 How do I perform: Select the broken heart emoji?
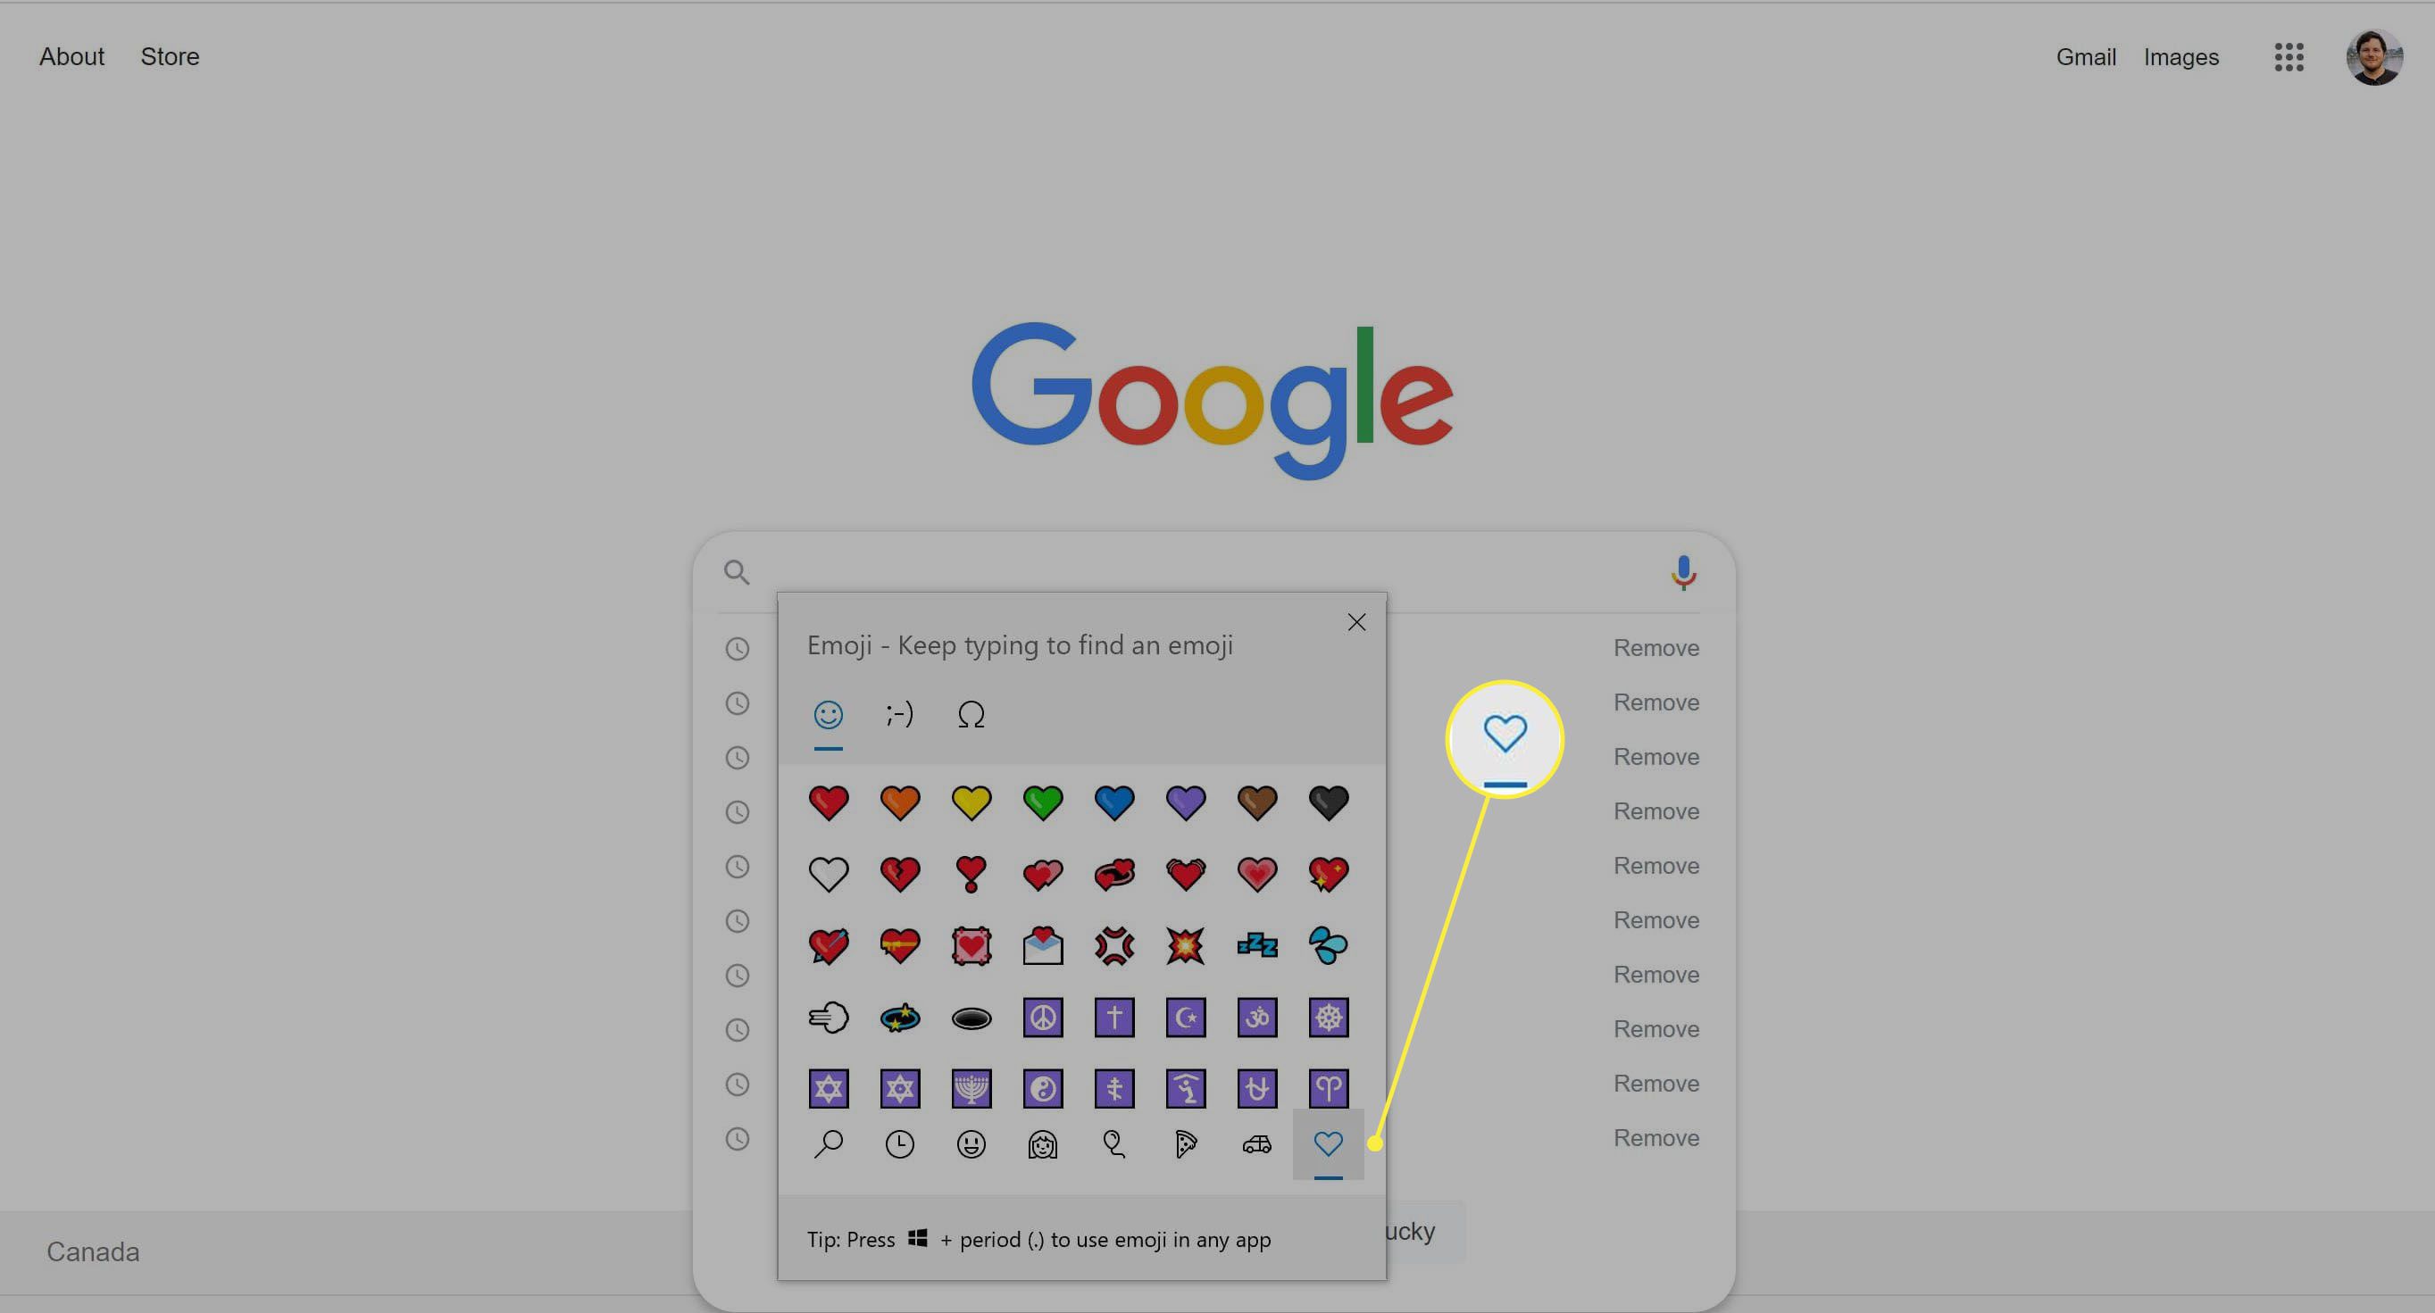pyautogui.click(x=899, y=873)
